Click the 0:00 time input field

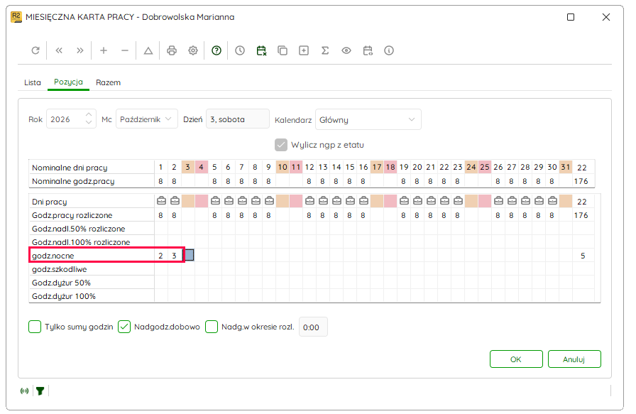point(313,327)
